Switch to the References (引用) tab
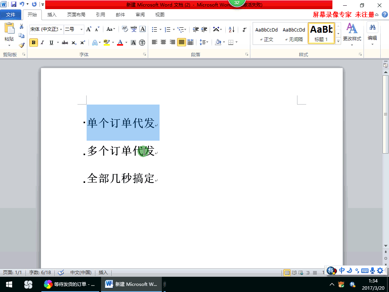Image resolution: width=389 pixels, height=292 pixels. pyautogui.click(x=100, y=15)
